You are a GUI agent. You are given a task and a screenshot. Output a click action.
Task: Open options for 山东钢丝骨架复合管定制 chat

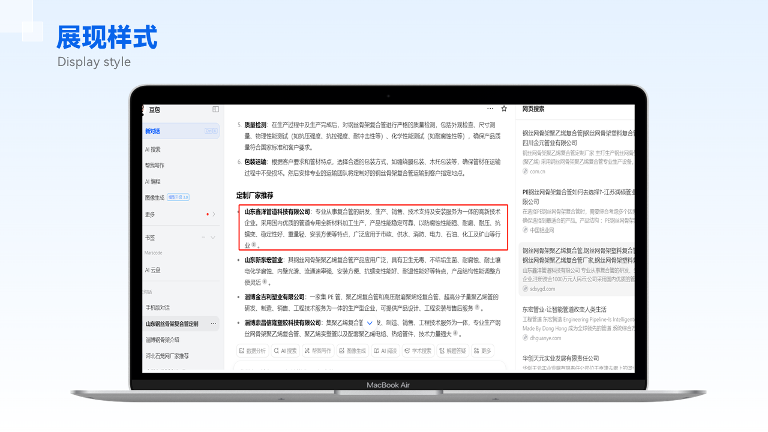(213, 324)
